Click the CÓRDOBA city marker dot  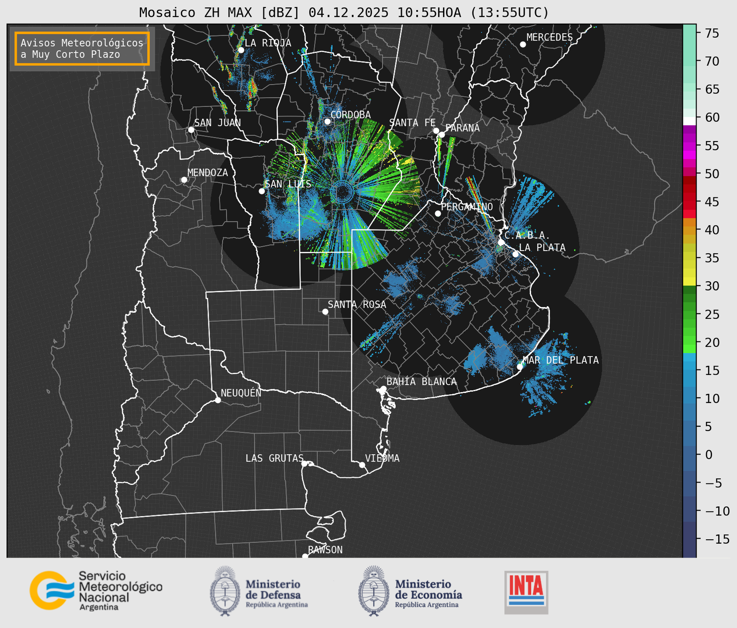[328, 121]
